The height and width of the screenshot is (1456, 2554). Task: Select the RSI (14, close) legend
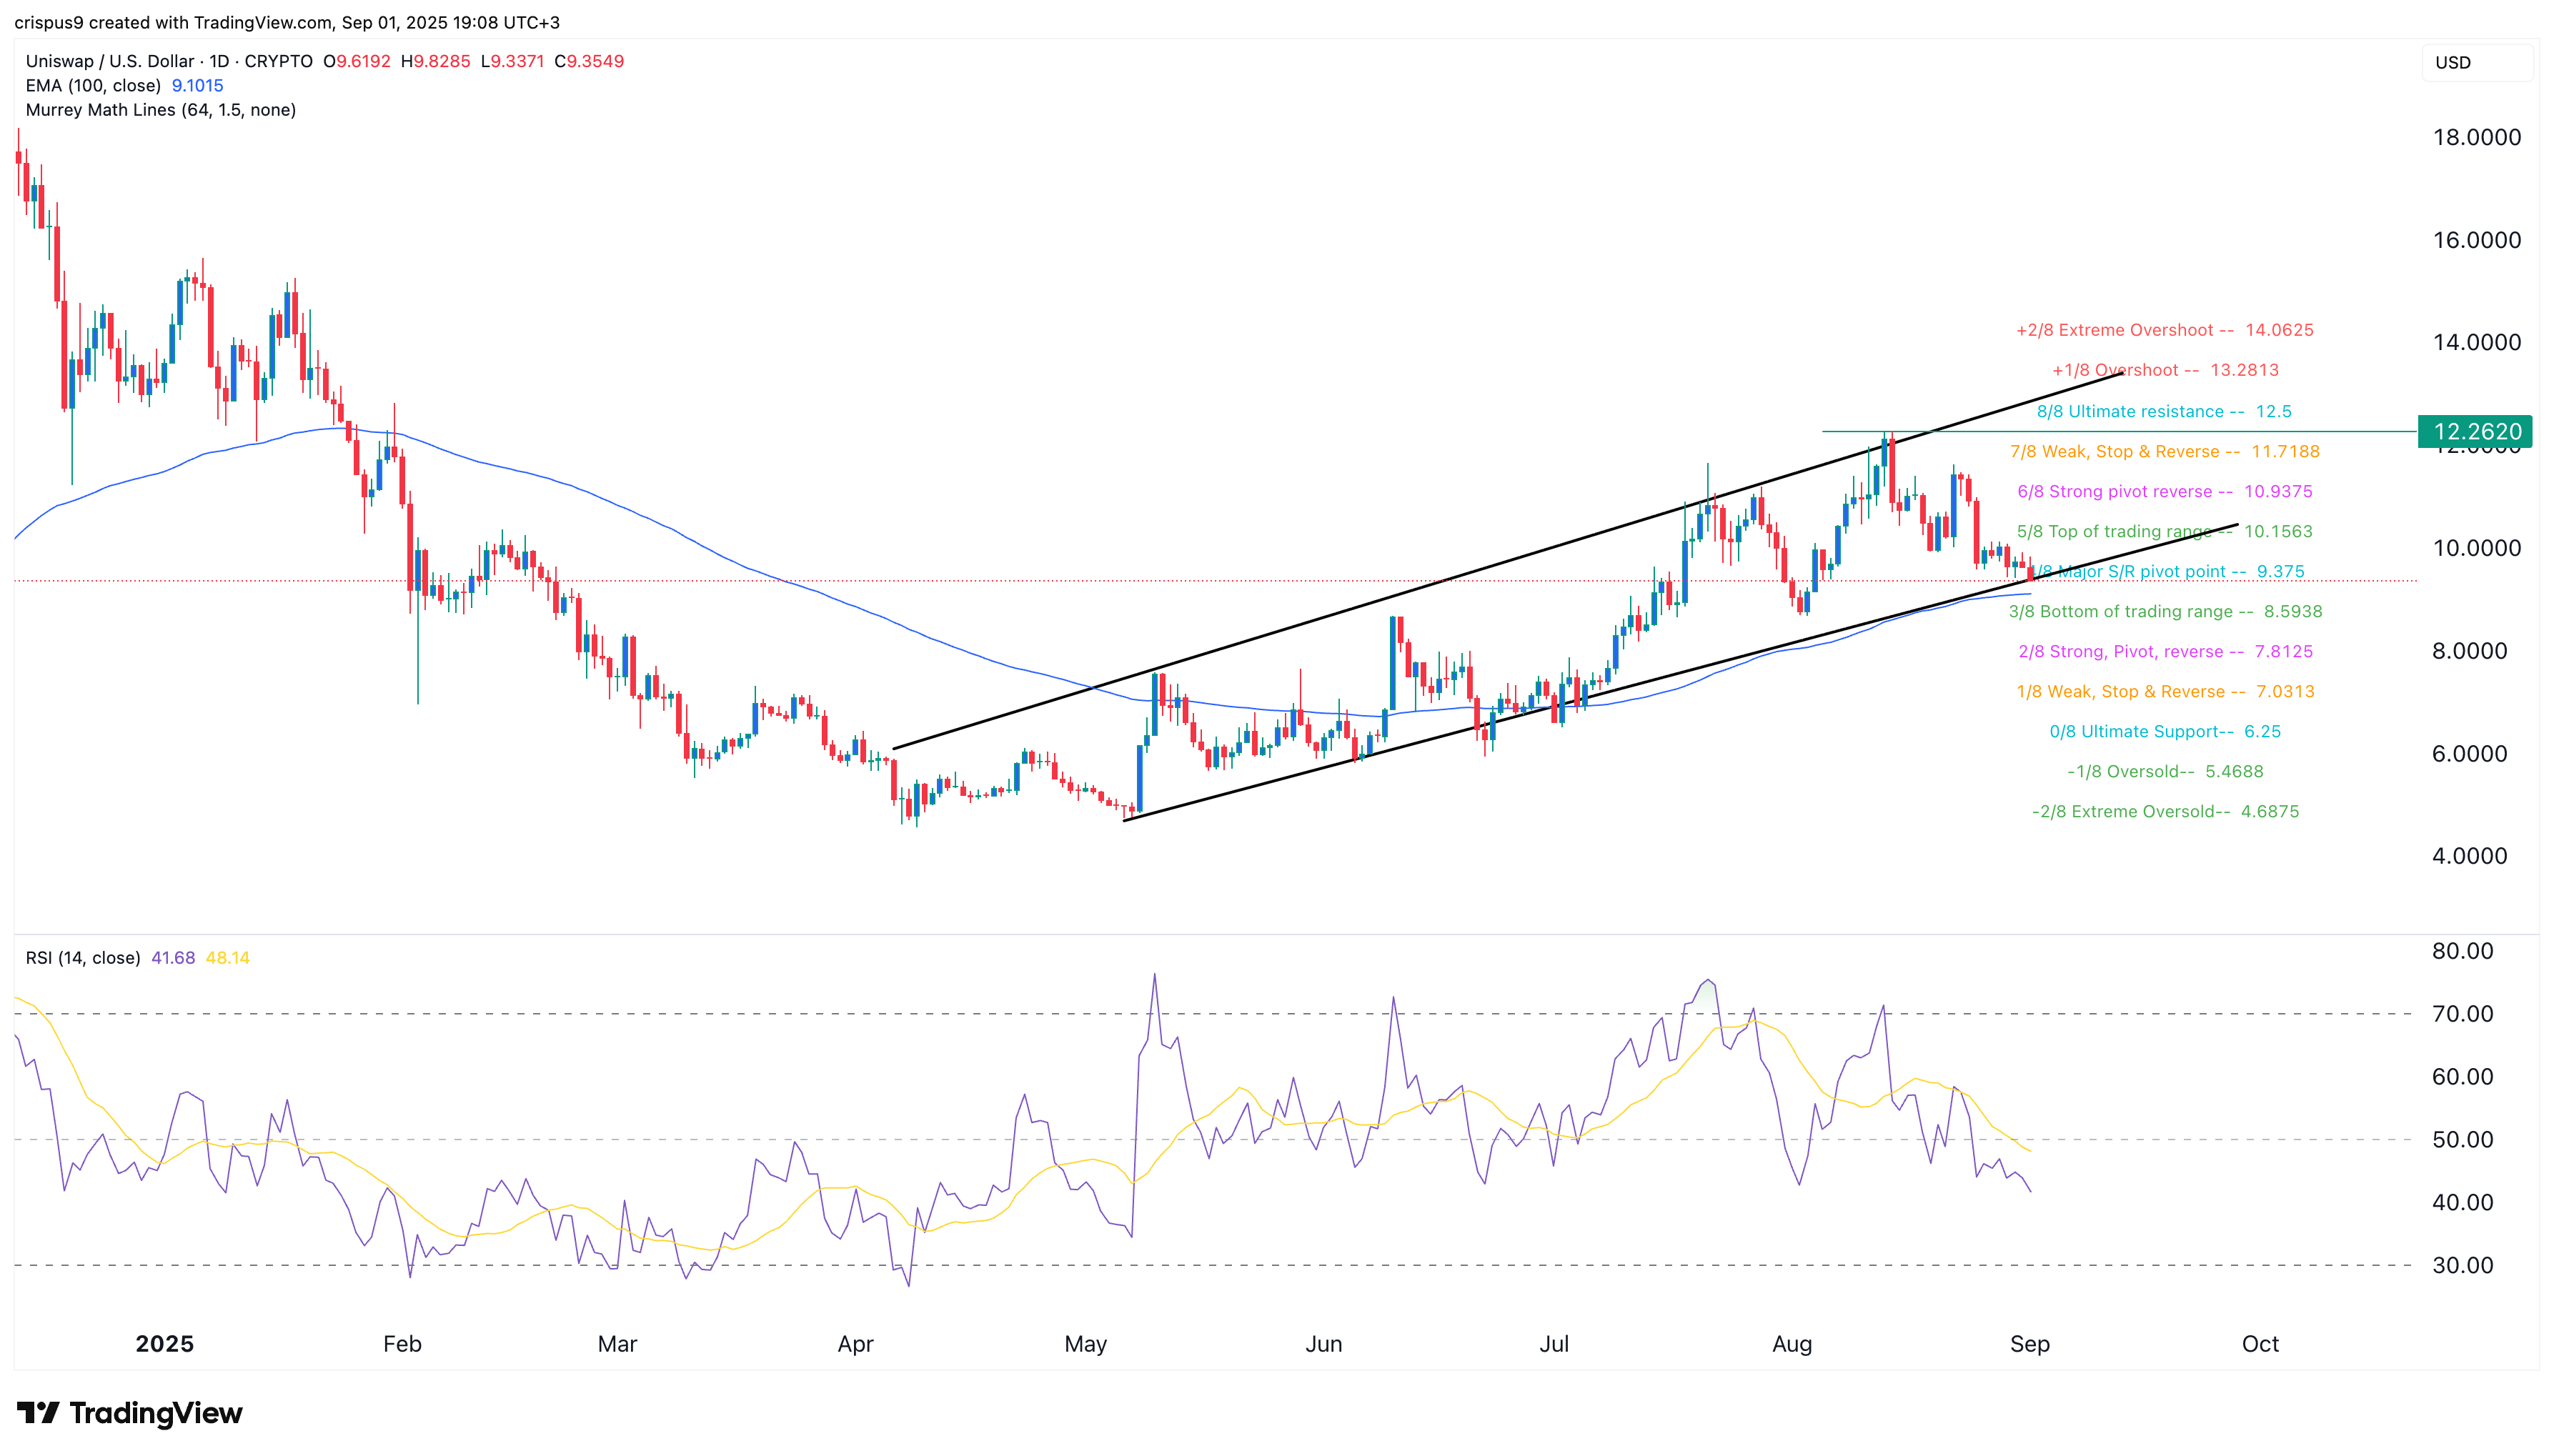[83, 958]
